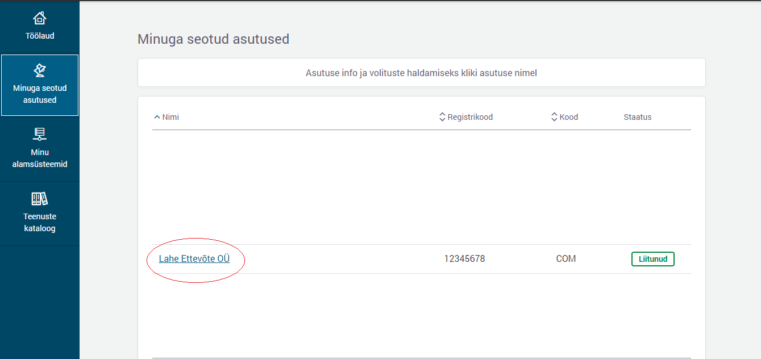The height and width of the screenshot is (359, 761).
Task: Click the COM code cell
Action: [566, 259]
